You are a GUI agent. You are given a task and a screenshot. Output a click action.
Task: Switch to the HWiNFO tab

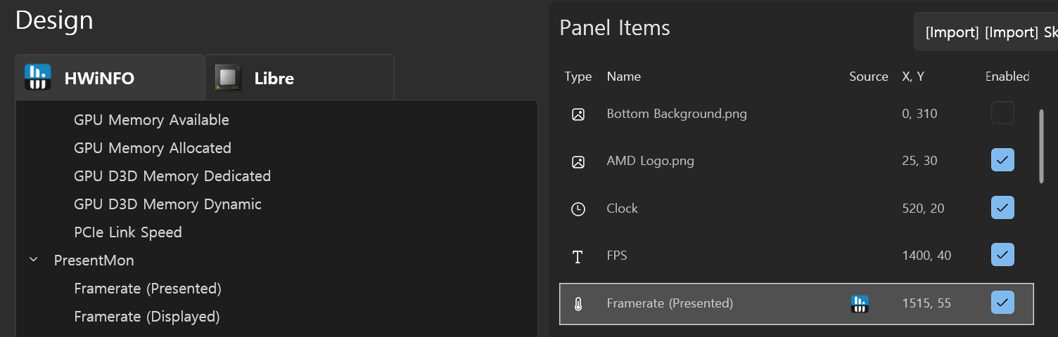pyautogui.click(x=109, y=78)
